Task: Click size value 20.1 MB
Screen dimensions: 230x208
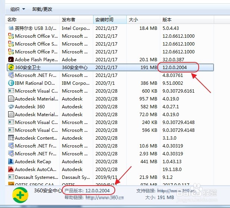Action: click(x=148, y=59)
